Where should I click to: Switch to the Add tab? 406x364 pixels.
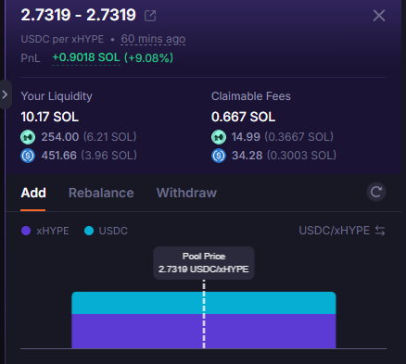coord(33,193)
